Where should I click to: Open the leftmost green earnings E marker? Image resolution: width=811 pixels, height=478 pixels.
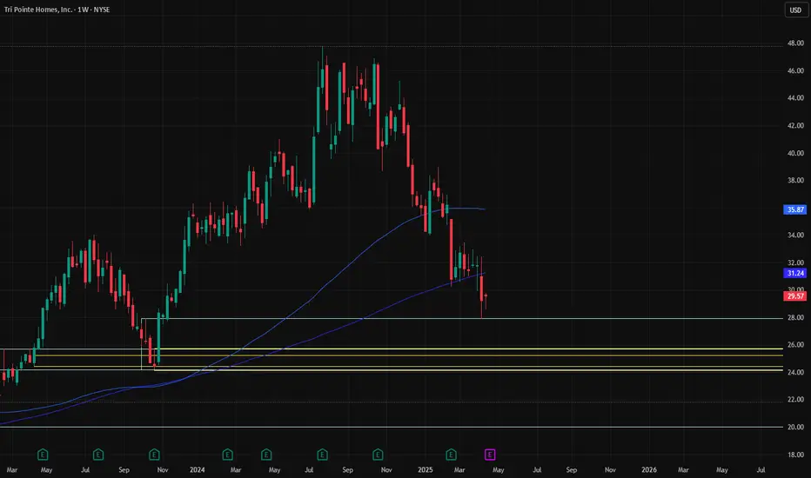tap(43, 455)
